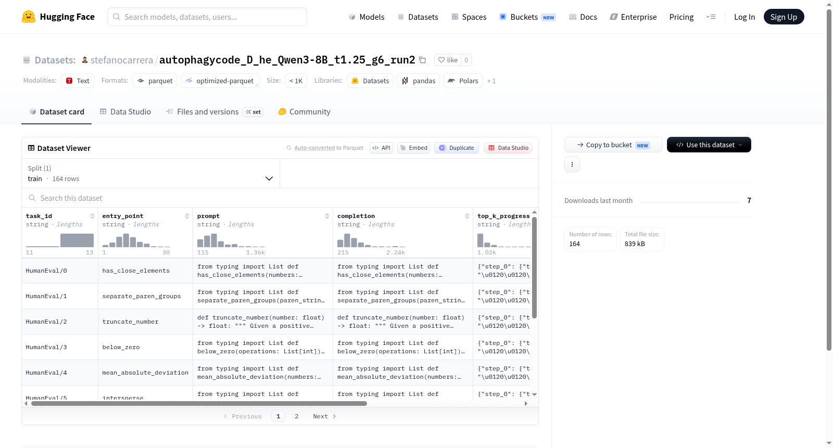Screen dimensions: 833x448
Task: Sort the prompt column
Action: [327, 216]
